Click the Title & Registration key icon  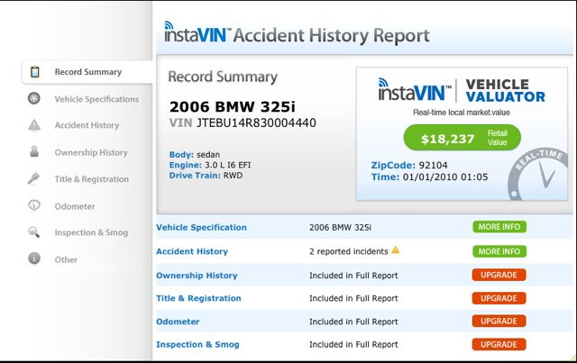point(34,178)
